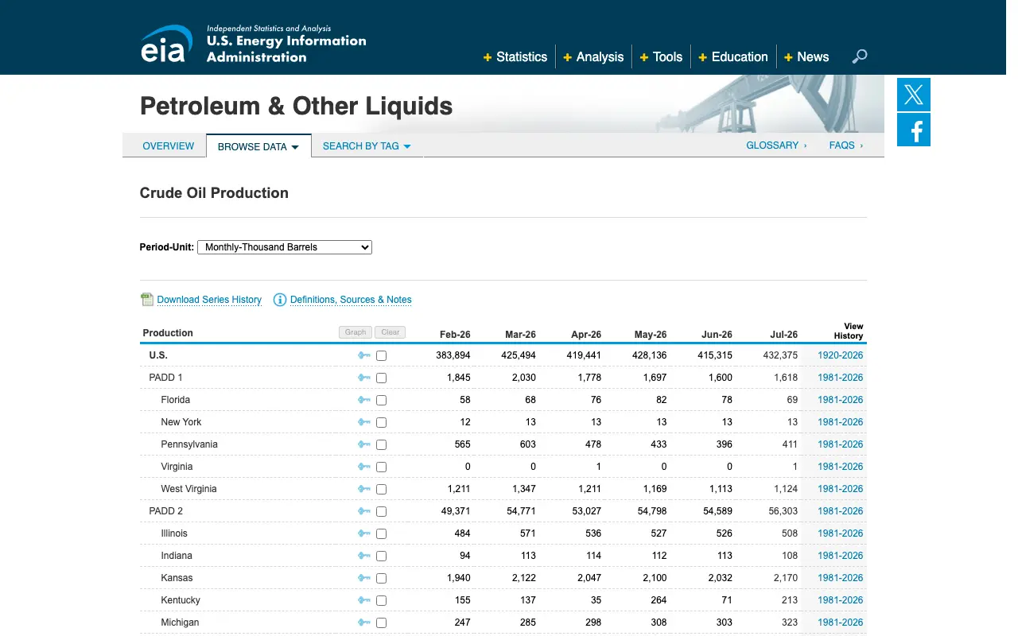Open the News menu item

[806, 56]
